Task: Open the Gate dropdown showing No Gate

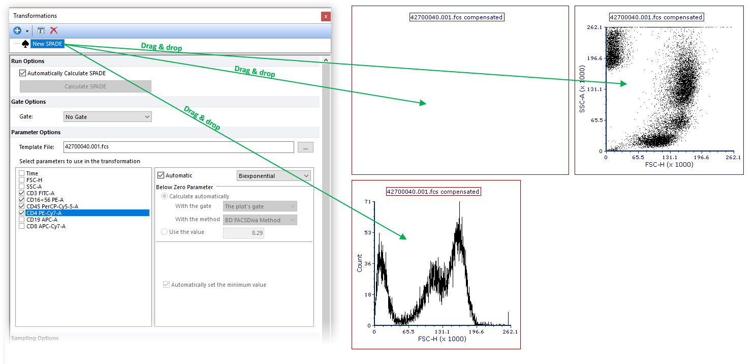Action: point(108,117)
